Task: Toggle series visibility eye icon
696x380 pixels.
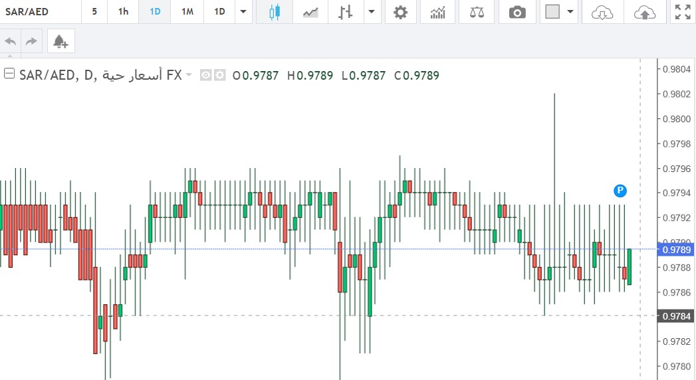Action: [x=205, y=75]
